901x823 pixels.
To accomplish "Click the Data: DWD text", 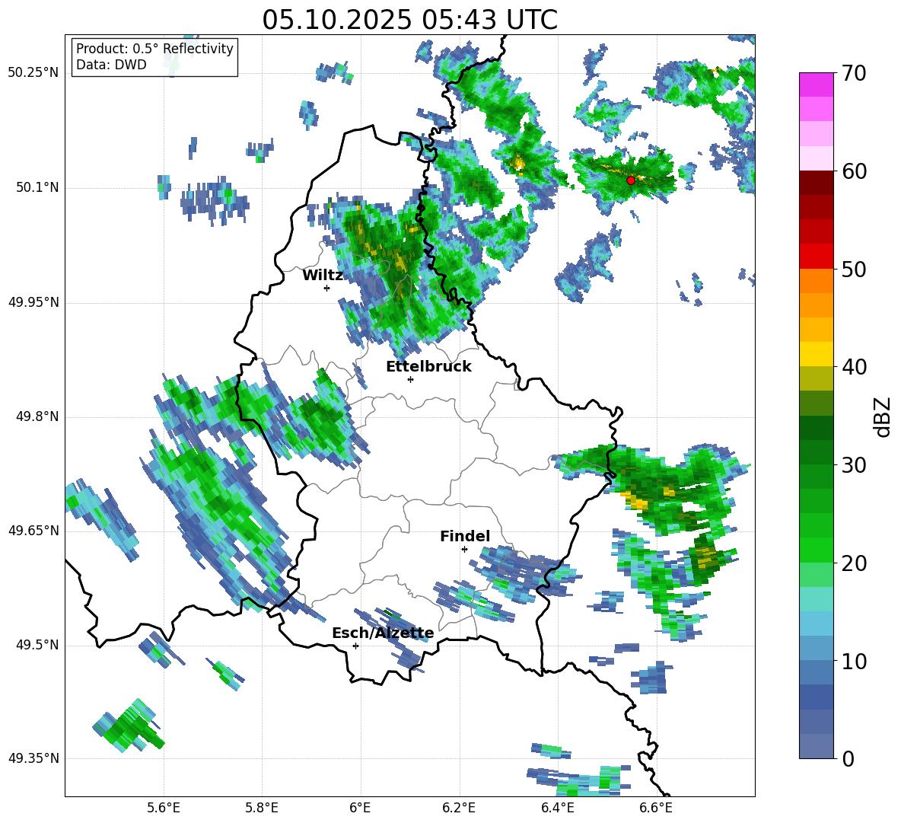I will 111,65.
